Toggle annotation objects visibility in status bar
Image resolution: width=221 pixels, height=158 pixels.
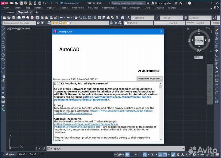pos(173,155)
